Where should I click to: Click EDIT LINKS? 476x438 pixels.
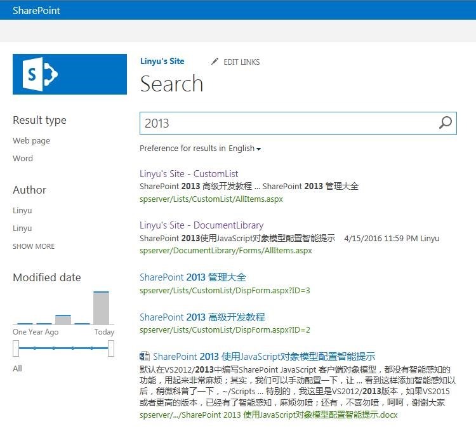tap(242, 62)
